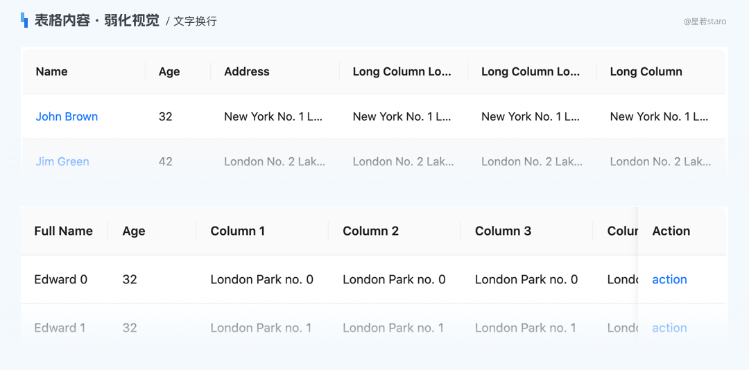The width and height of the screenshot is (749, 370).
Task: Select the Name column header
Action: click(51, 71)
